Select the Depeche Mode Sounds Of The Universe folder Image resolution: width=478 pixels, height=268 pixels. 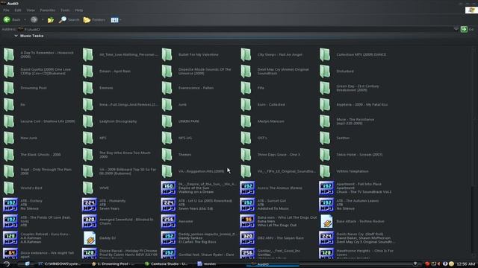click(167, 71)
